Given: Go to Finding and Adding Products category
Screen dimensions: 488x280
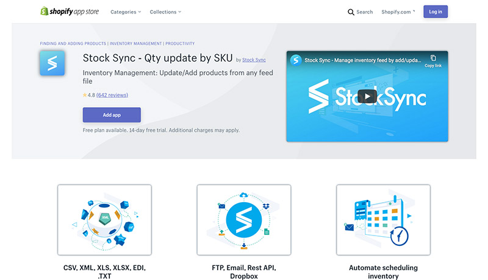Looking at the screenshot, I should pos(73,44).
